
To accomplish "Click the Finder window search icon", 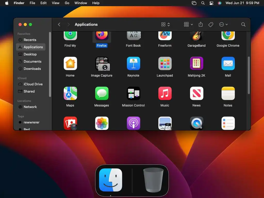I will 243,24.
